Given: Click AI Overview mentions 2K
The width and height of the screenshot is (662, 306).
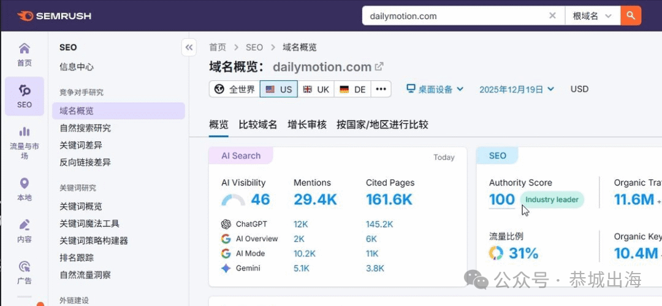Looking at the screenshot, I should point(299,239).
